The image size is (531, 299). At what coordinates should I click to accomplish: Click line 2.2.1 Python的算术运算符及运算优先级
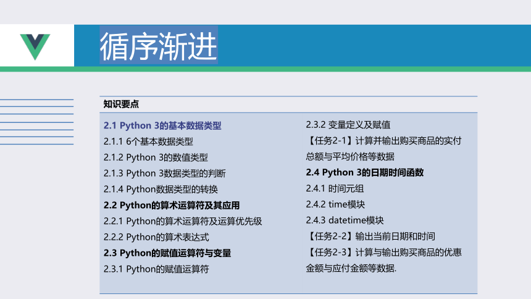click(x=183, y=221)
